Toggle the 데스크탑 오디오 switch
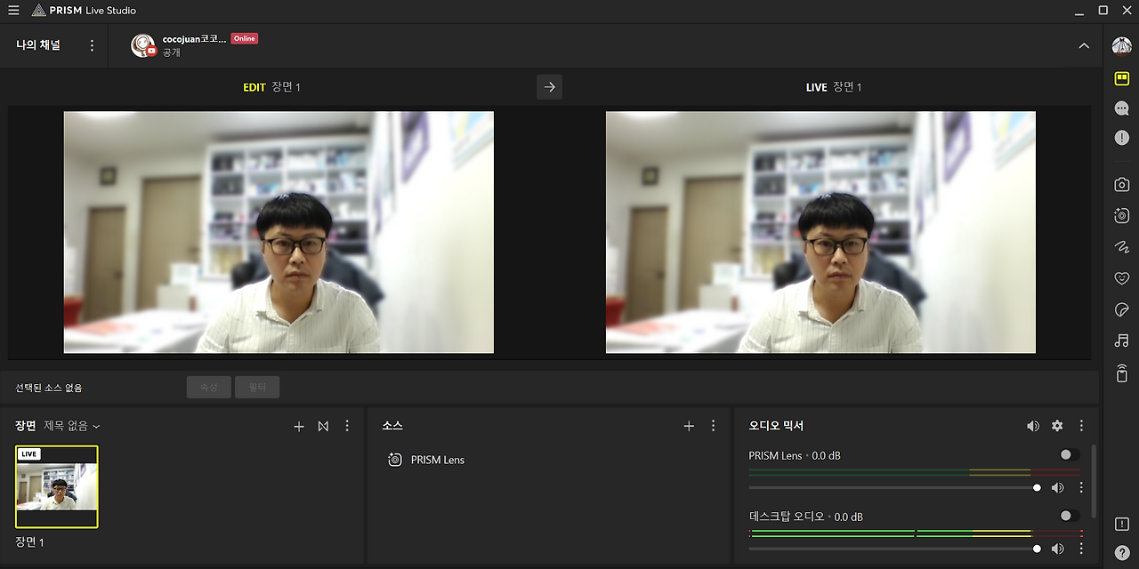This screenshot has height=569, width=1139. point(1070,516)
